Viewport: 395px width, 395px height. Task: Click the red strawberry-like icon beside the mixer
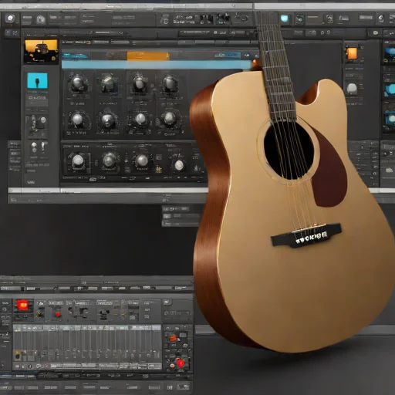[x=181, y=363]
